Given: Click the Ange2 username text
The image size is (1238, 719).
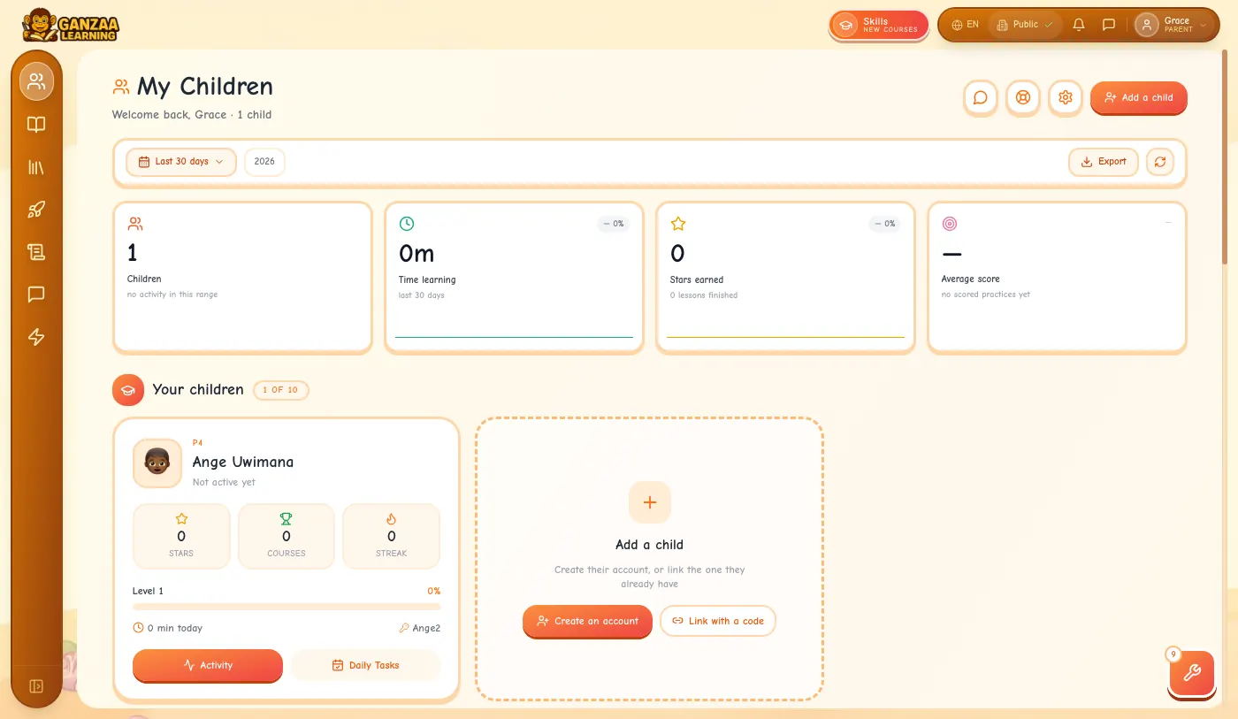Looking at the screenshot, I should (x=426, y=628).
